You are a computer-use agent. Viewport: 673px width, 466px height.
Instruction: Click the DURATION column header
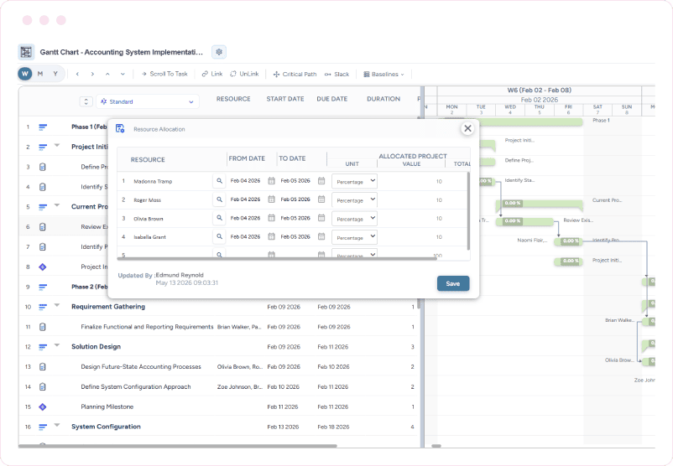(383, 99)
